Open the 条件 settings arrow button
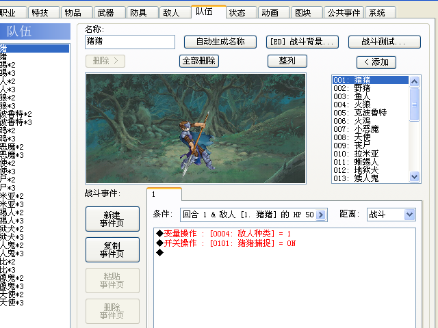 point(321,215)
